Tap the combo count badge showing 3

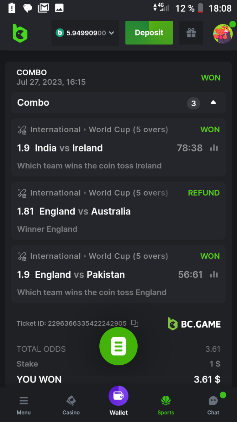193,103
